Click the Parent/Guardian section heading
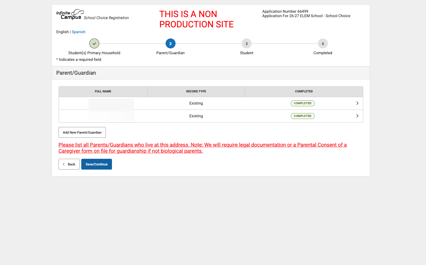Image resolution: width=426 pixels, height=265 pixels. [x=76, y=73]
